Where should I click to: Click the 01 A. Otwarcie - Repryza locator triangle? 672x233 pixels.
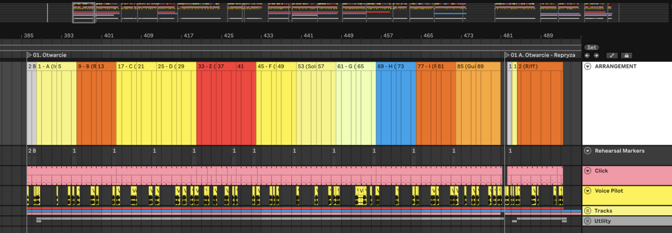pos(507,55)
